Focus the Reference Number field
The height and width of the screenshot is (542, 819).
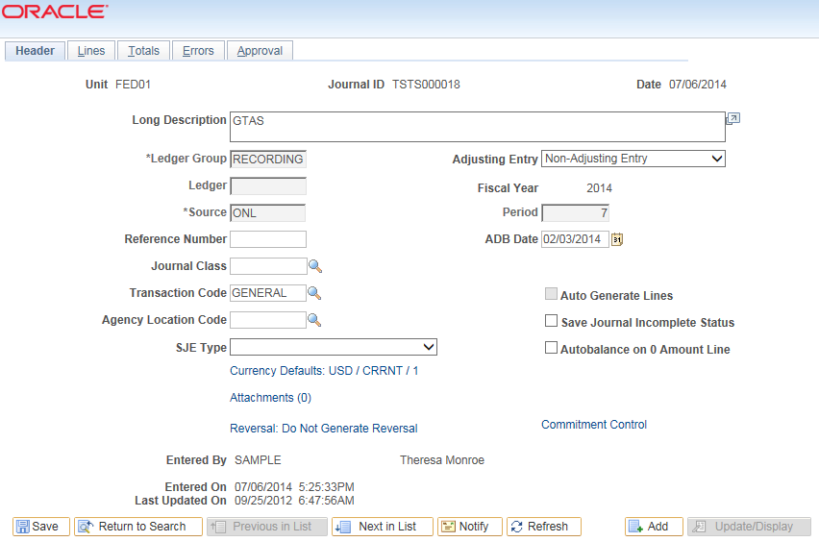[x=268, y=239]
